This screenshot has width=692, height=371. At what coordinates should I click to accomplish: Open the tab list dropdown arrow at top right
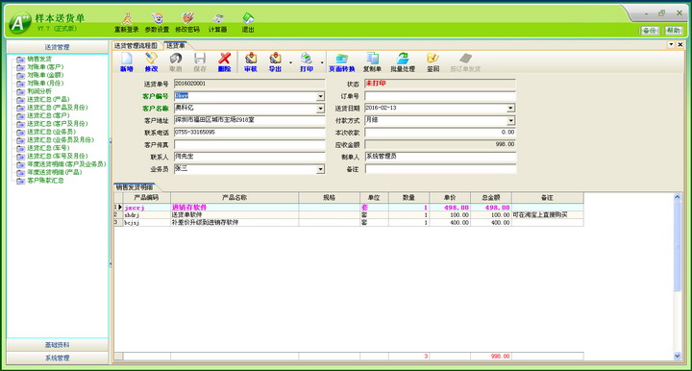pos(671,44)
